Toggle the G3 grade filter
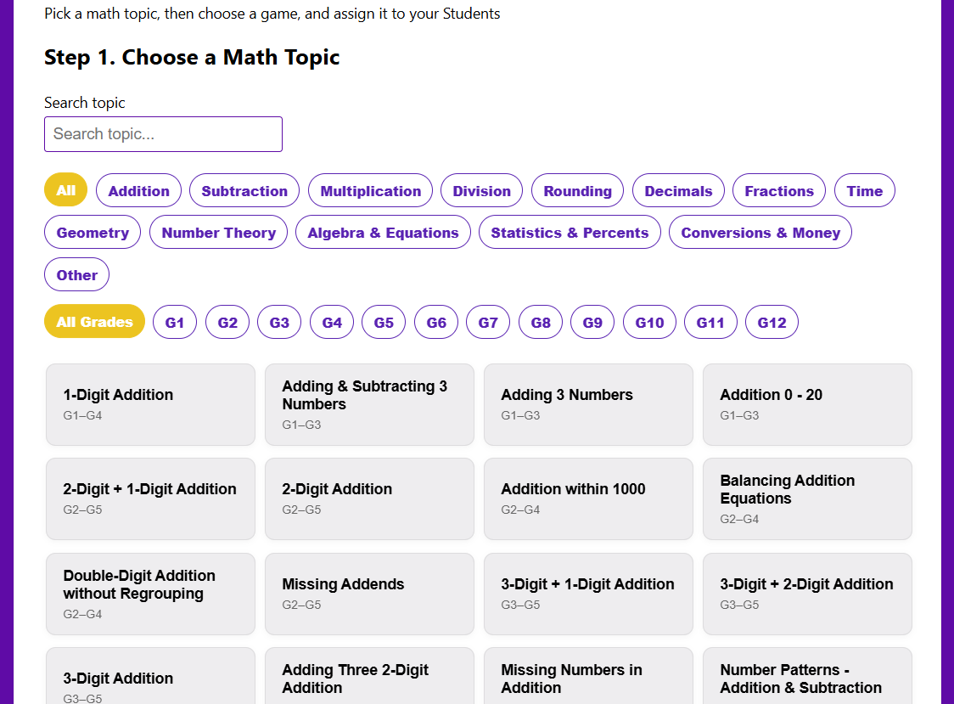 [x=279, y=322]
